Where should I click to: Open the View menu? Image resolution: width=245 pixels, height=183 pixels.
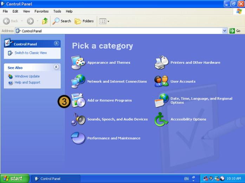[x=26, y=11]
